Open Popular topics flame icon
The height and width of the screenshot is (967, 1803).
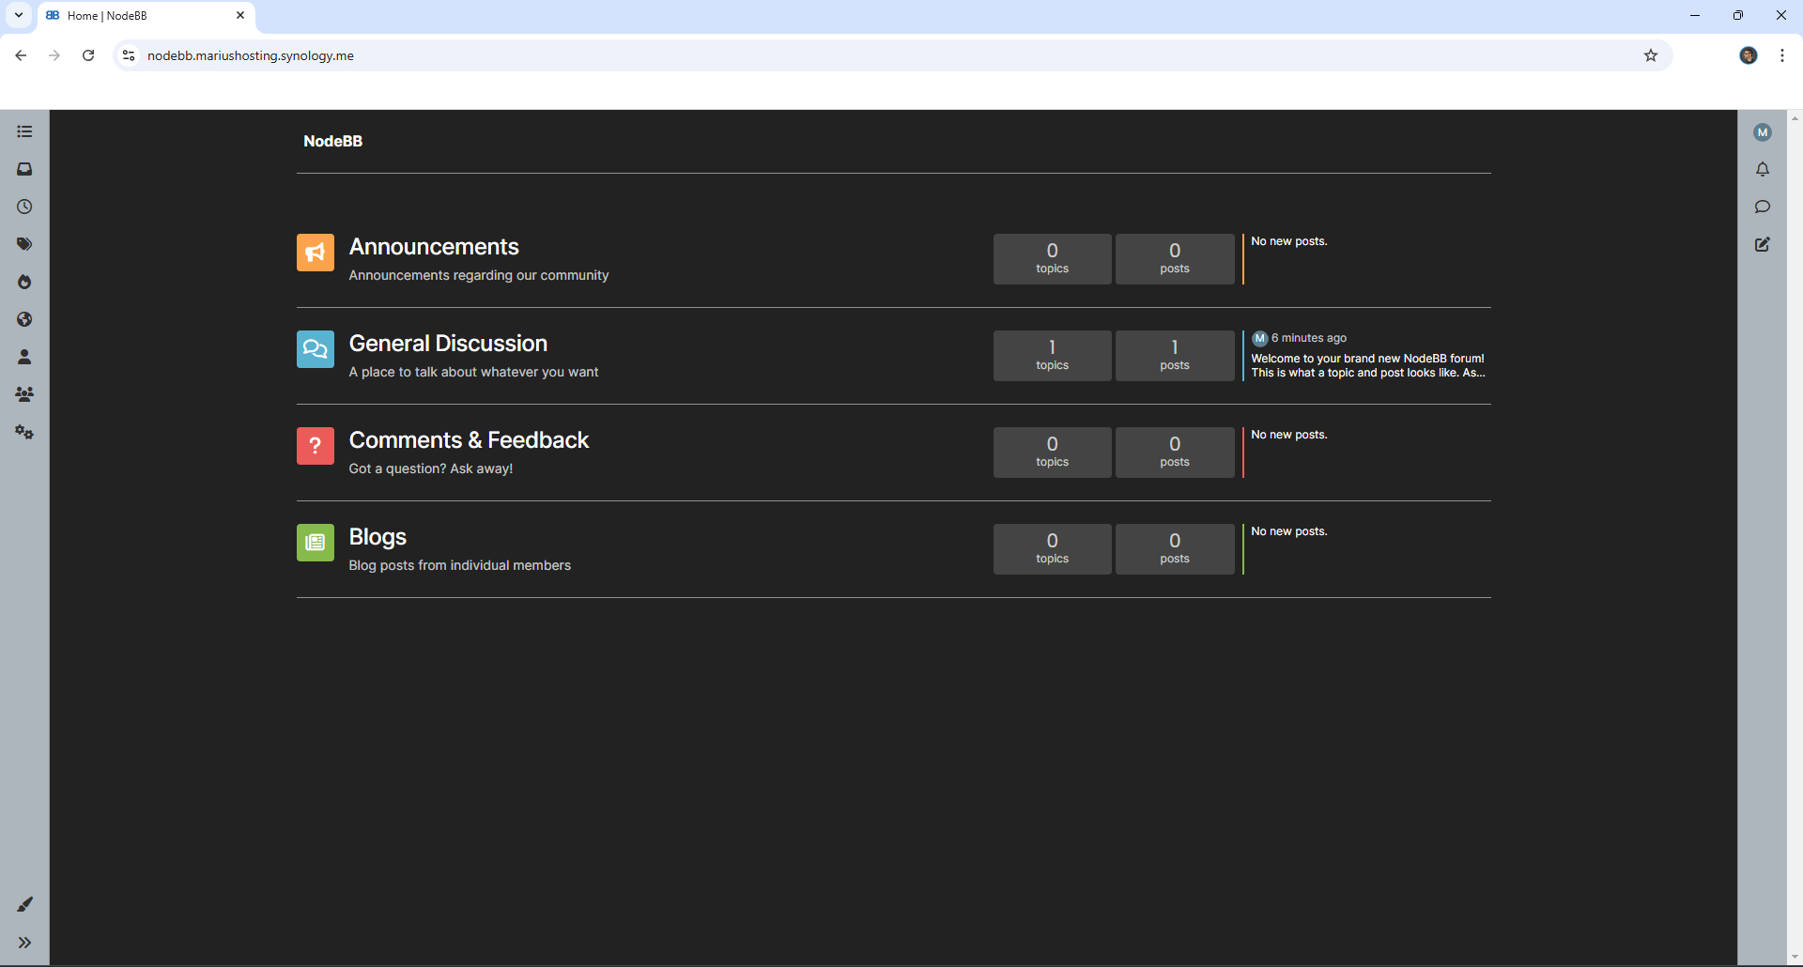pyautogui.click(x=24, y=282)
